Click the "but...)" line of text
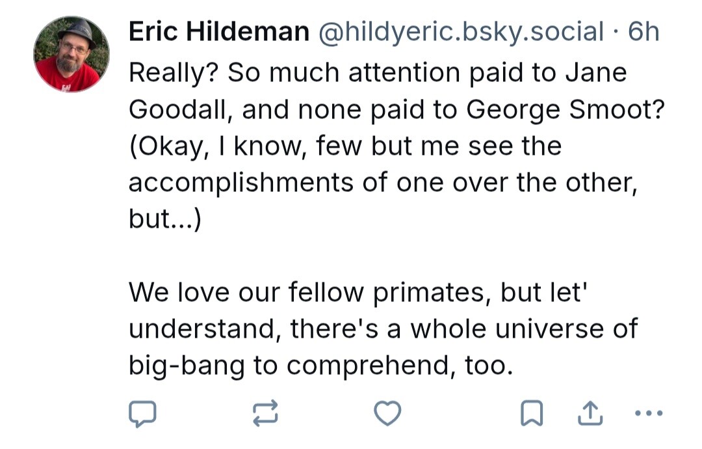 [x=166, y=219]
